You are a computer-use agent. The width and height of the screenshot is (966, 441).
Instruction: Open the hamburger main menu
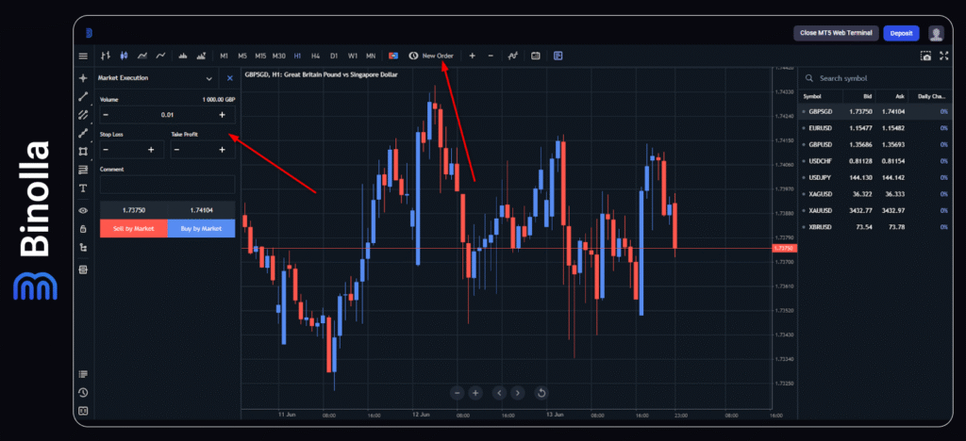[x=83, y=56]
